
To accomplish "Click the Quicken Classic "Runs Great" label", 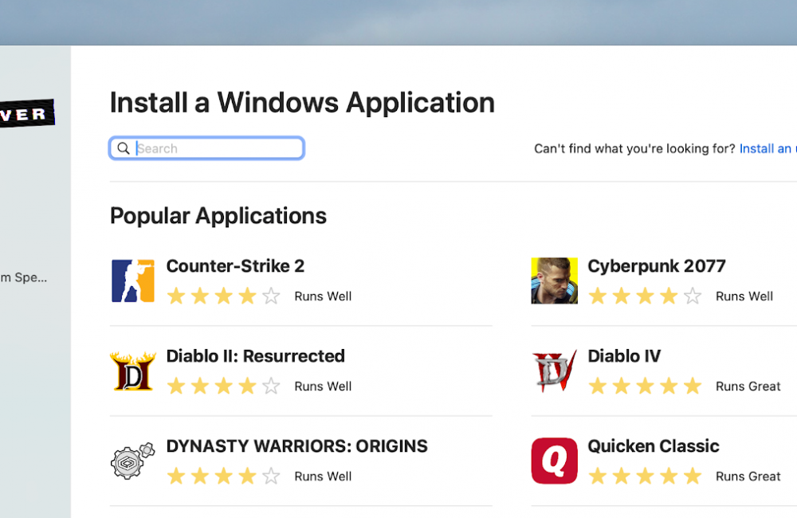I will tap(748, 477).
